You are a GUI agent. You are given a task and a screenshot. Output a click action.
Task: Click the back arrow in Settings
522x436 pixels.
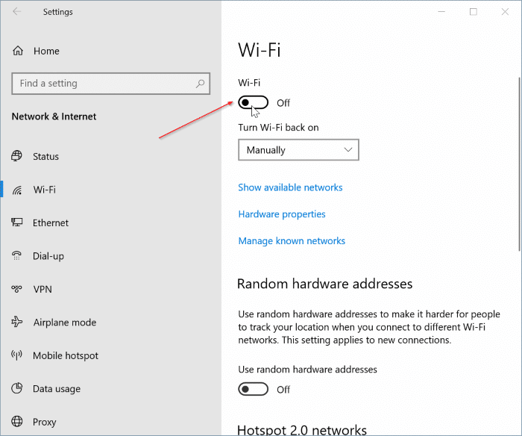[x=16, y=12]
